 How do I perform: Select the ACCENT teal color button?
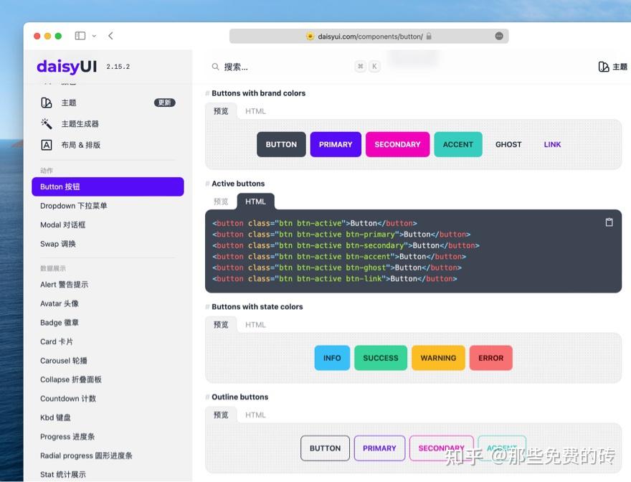(x=458, y=144)
